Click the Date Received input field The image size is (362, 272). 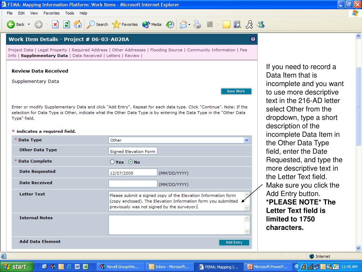[133, 184]
